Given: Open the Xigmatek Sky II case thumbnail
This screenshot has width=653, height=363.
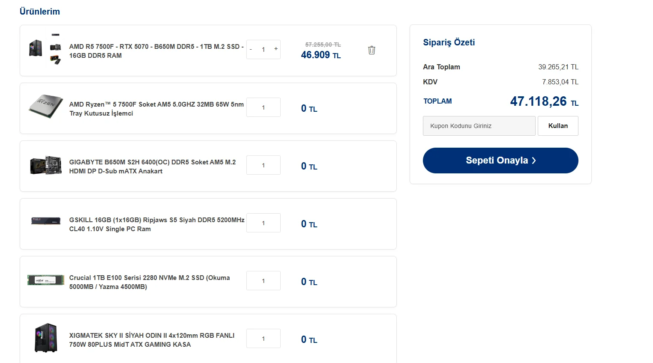Looking at the screenshot, I should coord(45,338).
